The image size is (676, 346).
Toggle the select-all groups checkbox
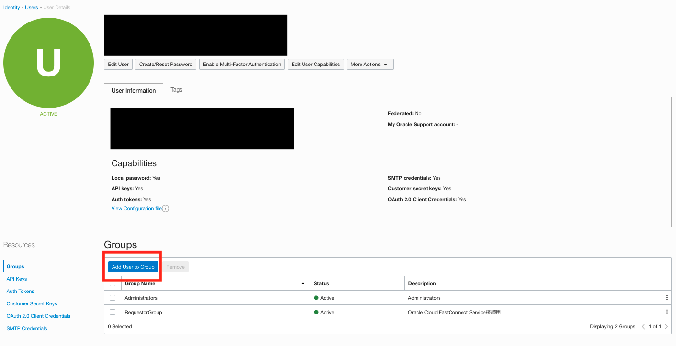113,283
